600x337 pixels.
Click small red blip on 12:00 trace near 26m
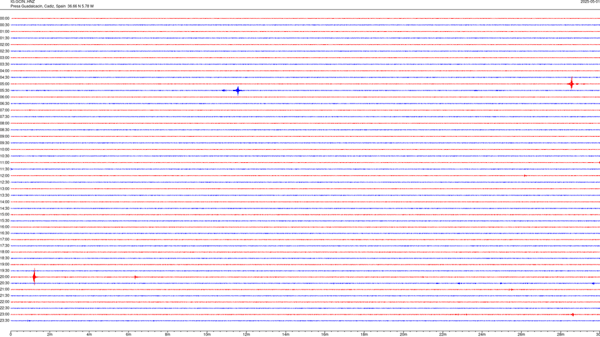point(524,176)
